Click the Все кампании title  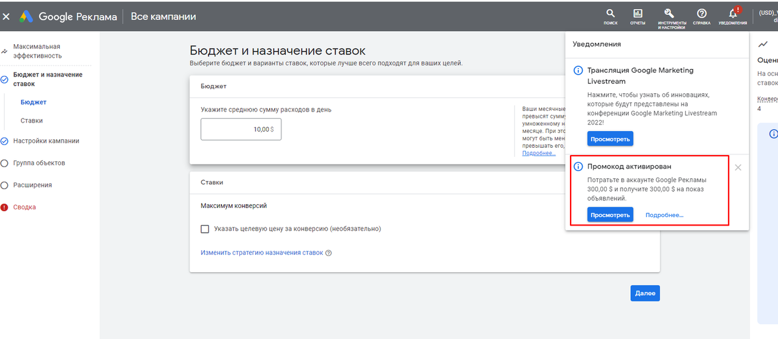tap(163, 16)
